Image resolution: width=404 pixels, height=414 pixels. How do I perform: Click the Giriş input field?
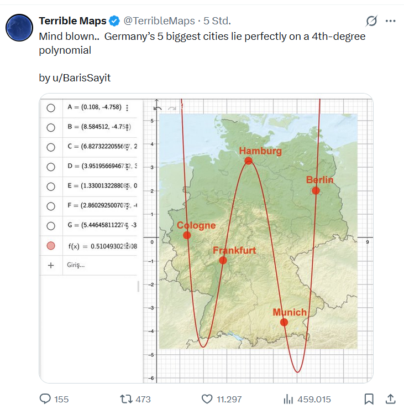[99, 265]
